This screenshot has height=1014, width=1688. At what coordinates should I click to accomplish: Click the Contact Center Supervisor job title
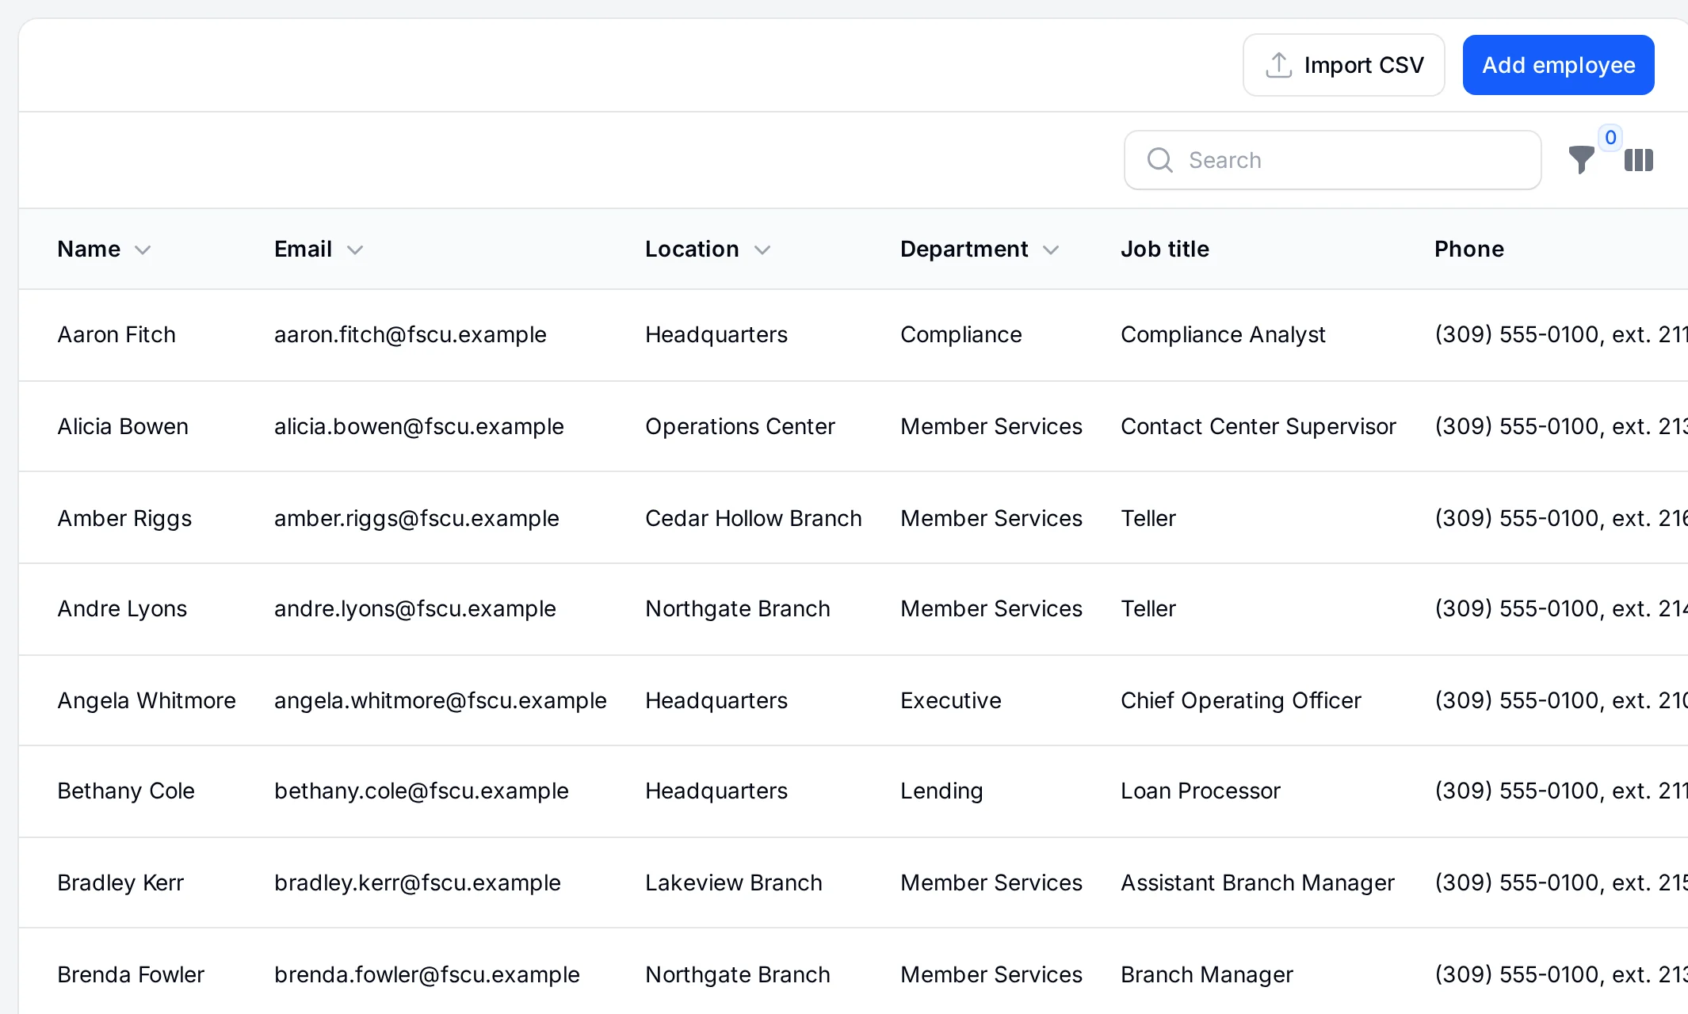(1258, 426)
